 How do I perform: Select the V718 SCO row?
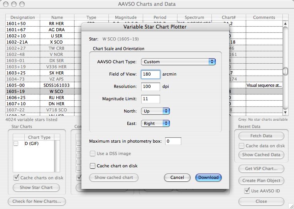[144, 110]
